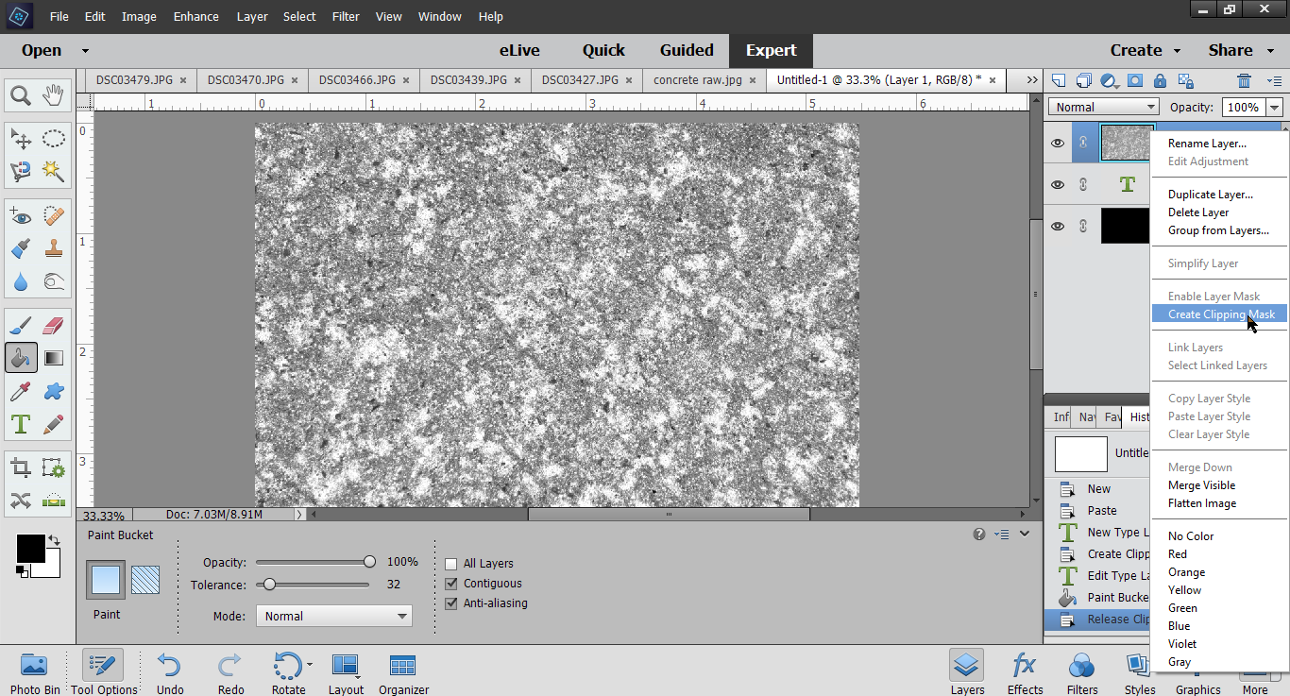
Task: Select the Gradient tool
Action: 54,358
